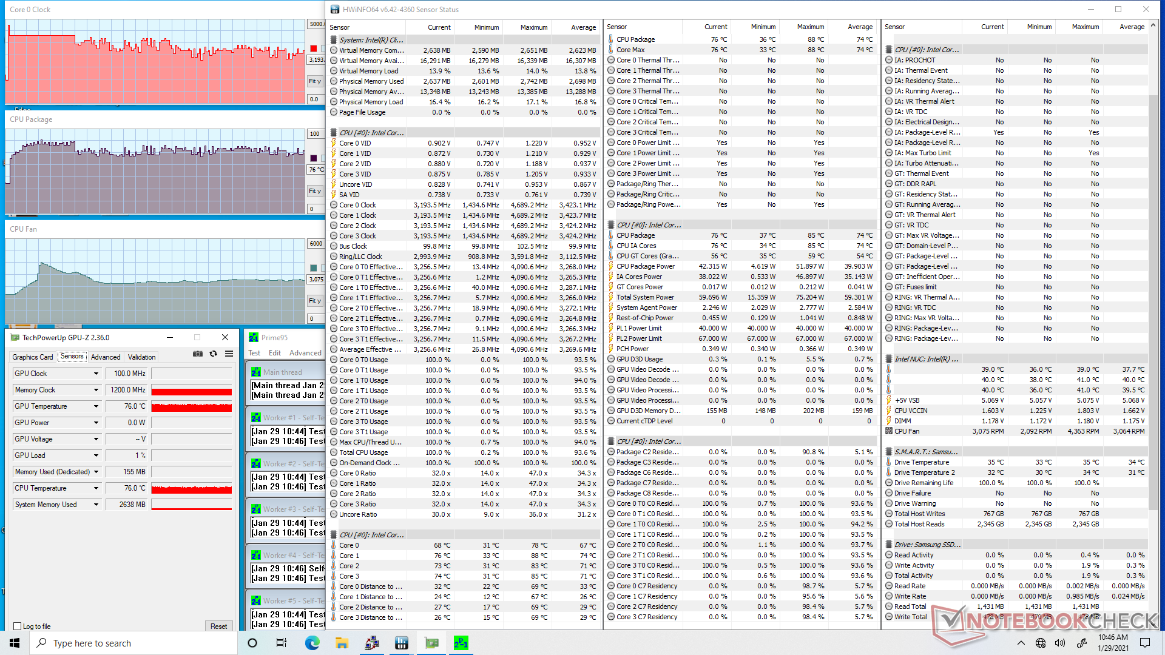Switch to the Graphics Card tab
1165x655 pixels.
[x=33, y=357]
